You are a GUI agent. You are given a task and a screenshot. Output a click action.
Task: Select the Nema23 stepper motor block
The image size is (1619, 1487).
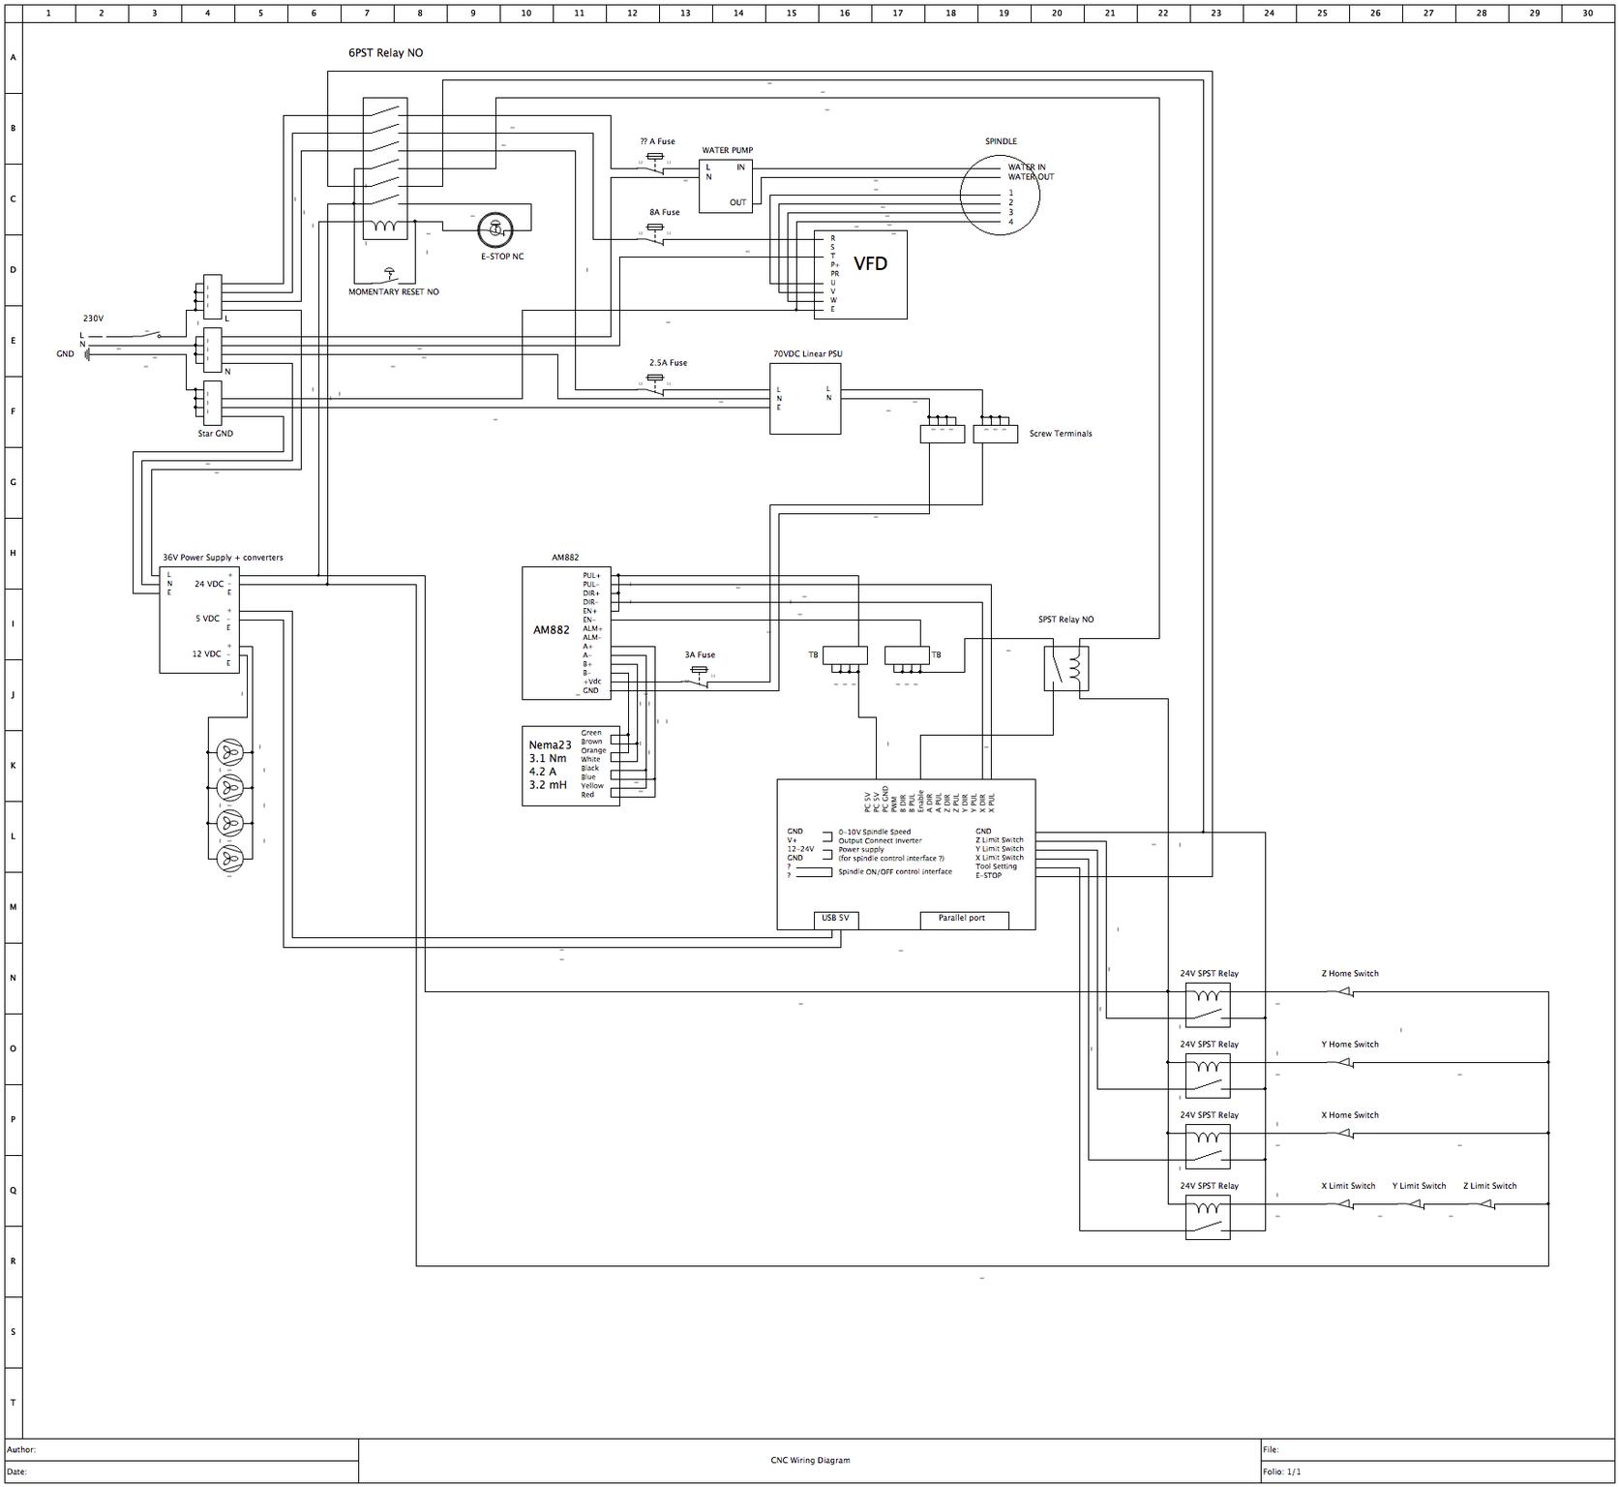570,766
